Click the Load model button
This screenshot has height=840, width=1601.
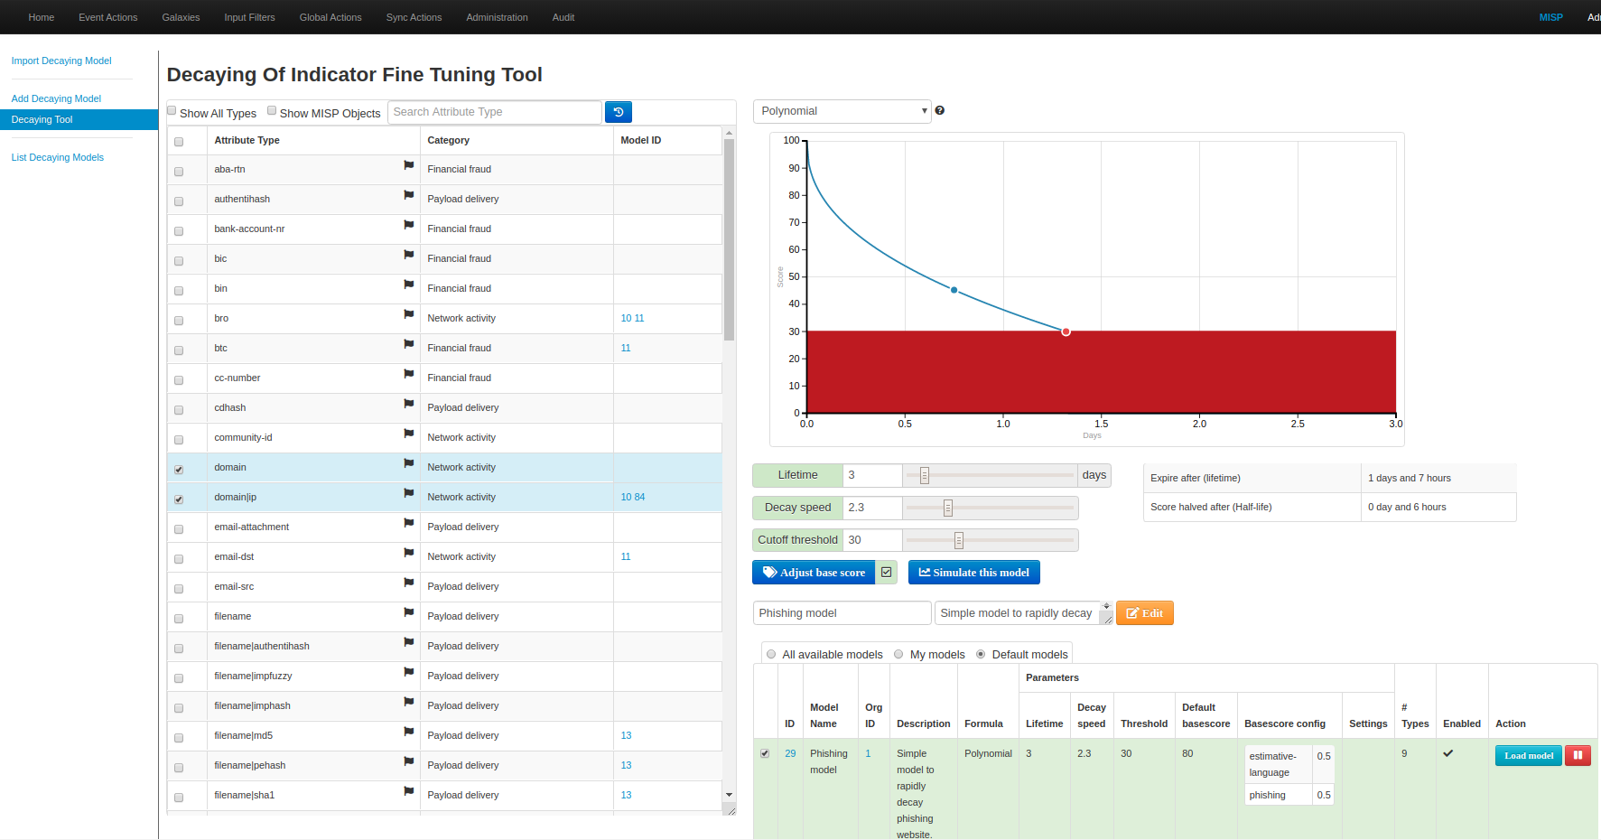[1528, 755]
